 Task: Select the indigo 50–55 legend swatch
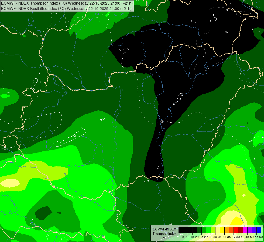(x=254, y=230)
